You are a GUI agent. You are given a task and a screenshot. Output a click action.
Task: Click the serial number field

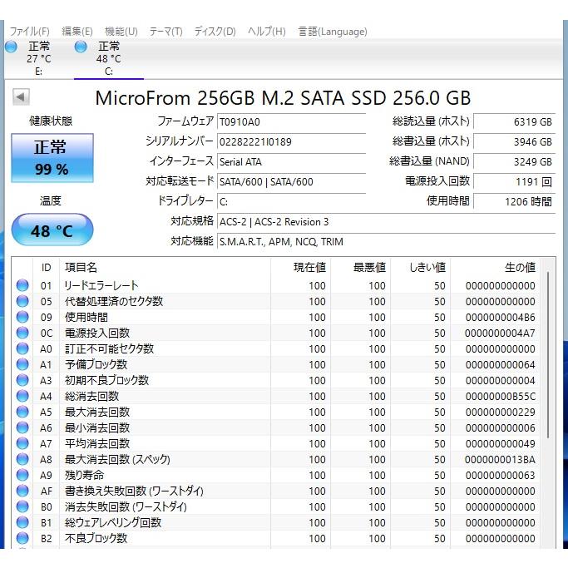[291, 142]
